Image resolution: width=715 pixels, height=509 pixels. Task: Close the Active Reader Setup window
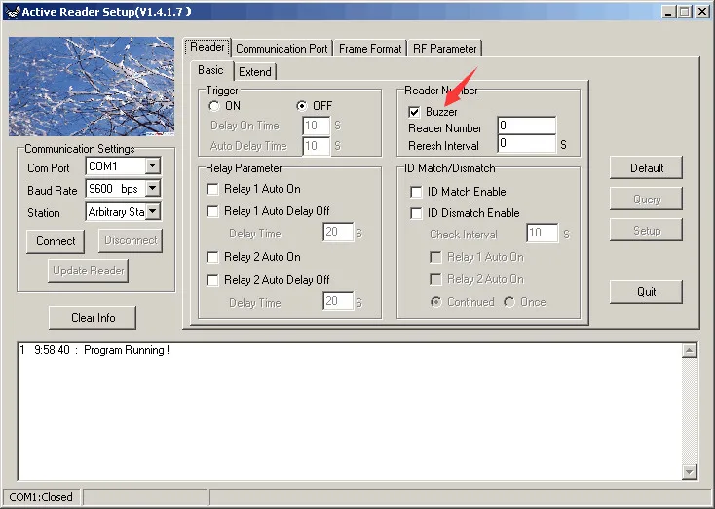[x=702, y=12]
